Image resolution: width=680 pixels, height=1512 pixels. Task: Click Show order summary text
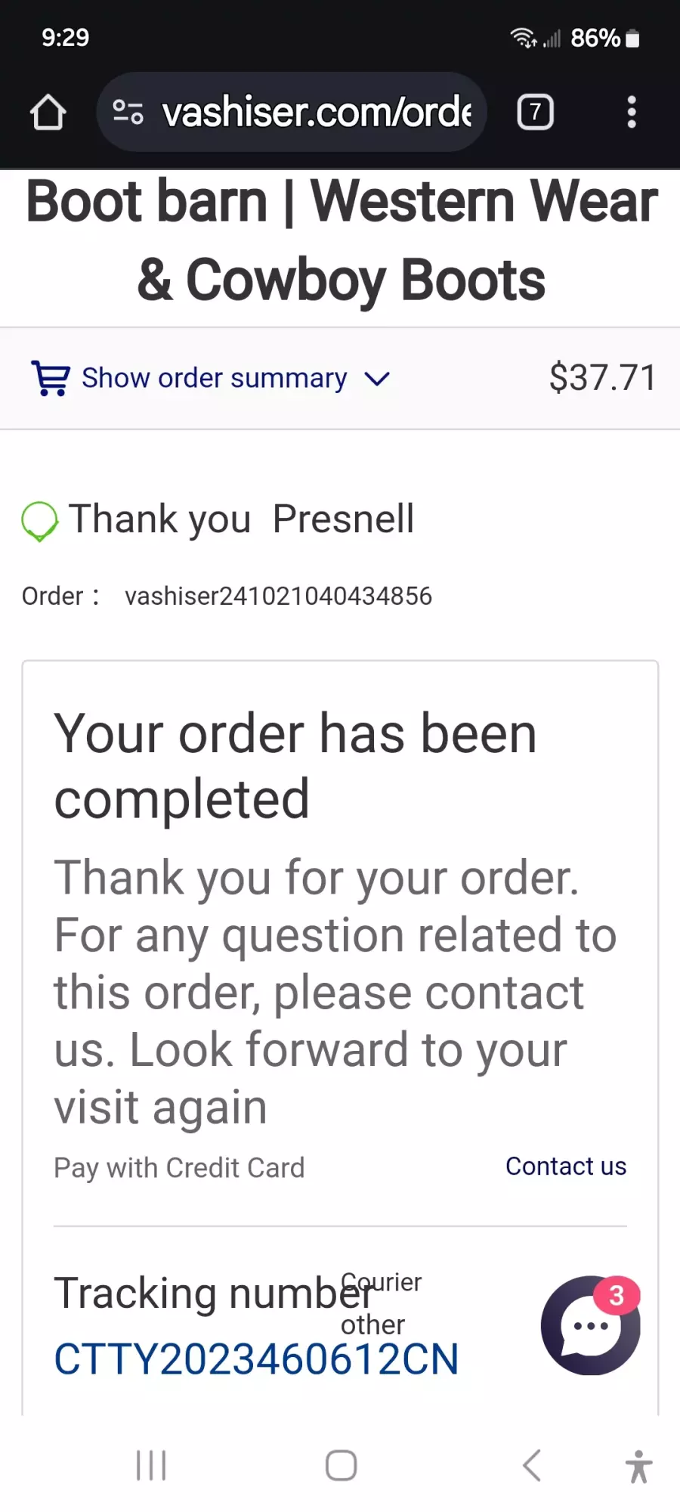(x=215, y=377)
